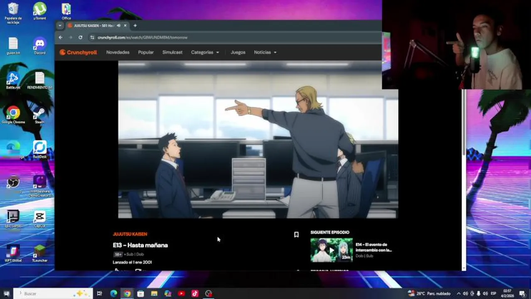Open TikTok from the taskbar
531x299 pixels.
click(x=195, y=294)
